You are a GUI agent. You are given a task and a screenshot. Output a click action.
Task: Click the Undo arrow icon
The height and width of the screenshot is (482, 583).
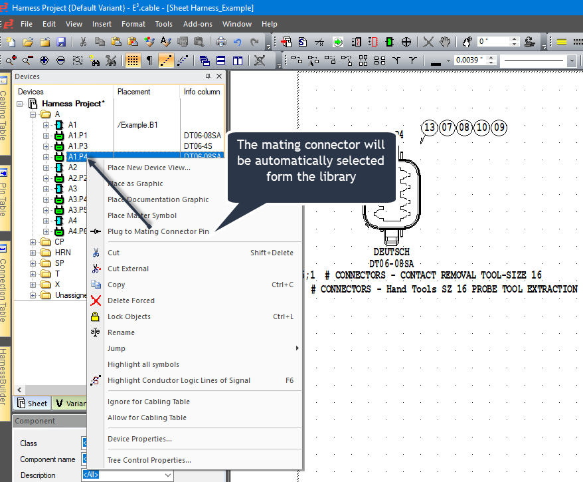pos(238,42)
